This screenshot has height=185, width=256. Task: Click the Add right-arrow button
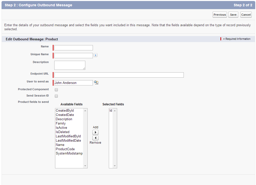click(95, 132)
